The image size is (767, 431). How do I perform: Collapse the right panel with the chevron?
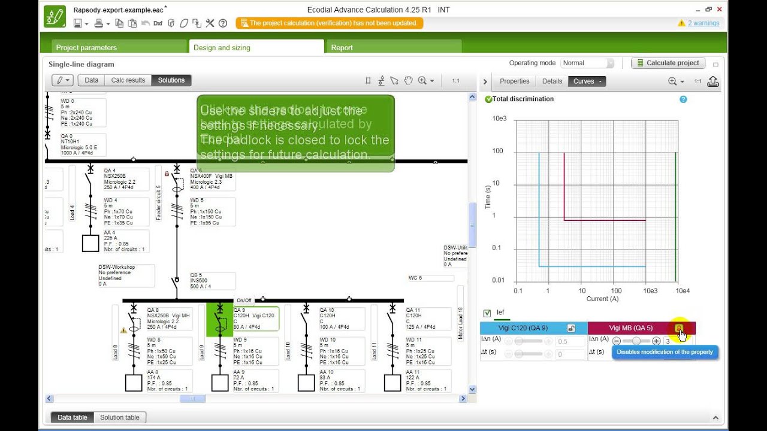[486, 81]
